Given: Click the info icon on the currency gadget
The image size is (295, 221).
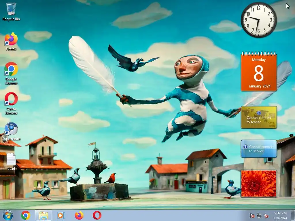Looking at the screenshot, I should click(x=259, y=113).
